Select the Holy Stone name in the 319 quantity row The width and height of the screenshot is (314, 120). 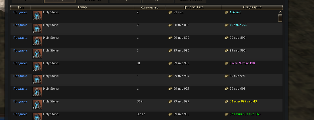coord(51,102)
